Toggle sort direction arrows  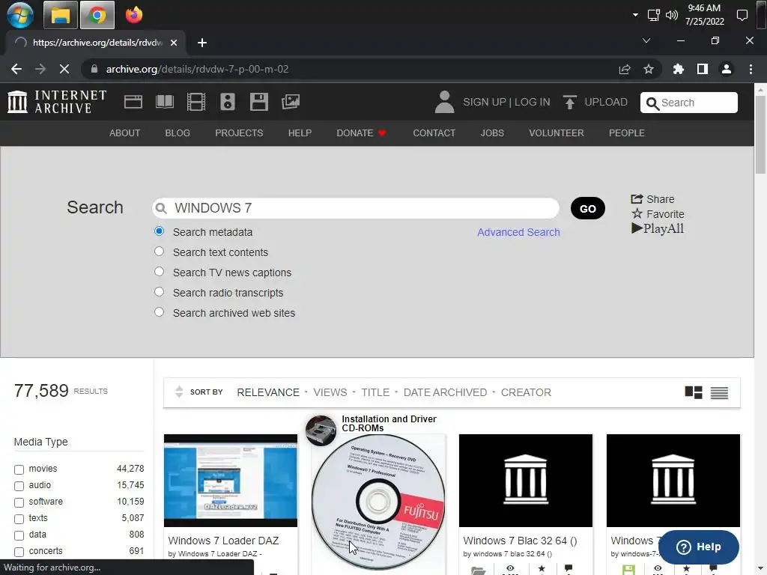(x=179, y=392)
